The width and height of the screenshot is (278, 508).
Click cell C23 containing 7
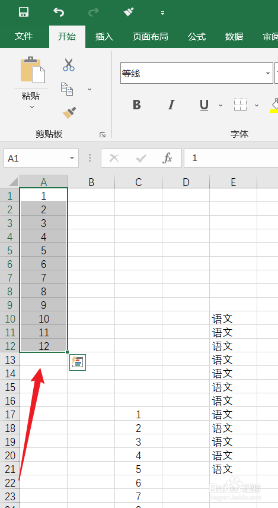[x=138, y=496]
